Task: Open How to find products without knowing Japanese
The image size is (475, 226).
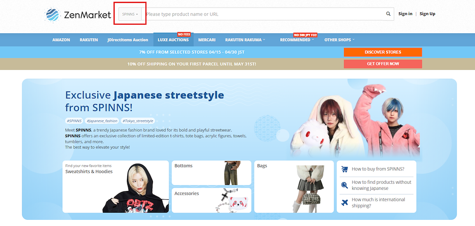Action: (x=381, y=185)
